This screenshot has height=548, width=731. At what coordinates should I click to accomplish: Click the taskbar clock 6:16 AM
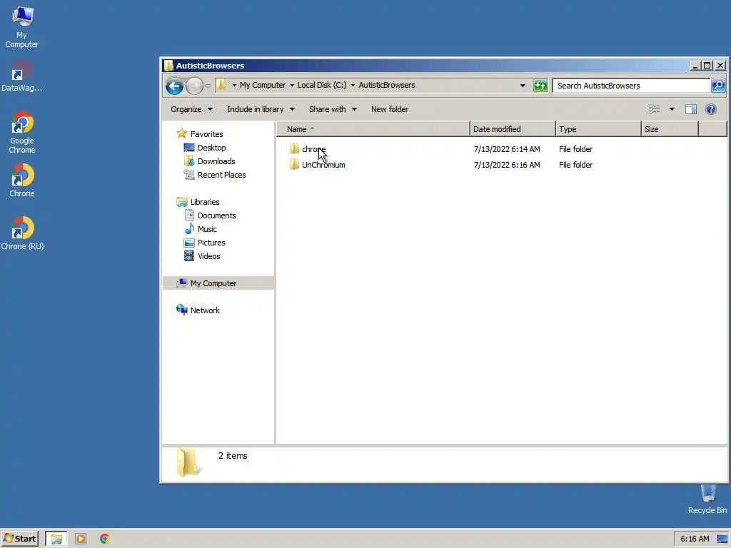pos(694,539)
